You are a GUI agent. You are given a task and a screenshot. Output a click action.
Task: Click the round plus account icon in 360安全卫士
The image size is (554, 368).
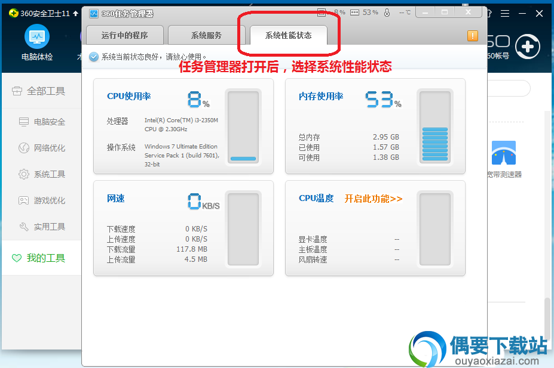pyautogui.click(x=528, y=47)
